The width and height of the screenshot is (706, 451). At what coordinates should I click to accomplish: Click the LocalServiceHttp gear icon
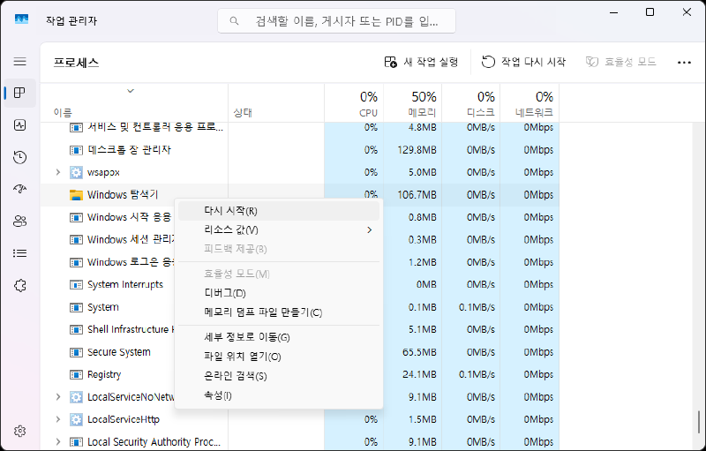click(x=76, y=419)
